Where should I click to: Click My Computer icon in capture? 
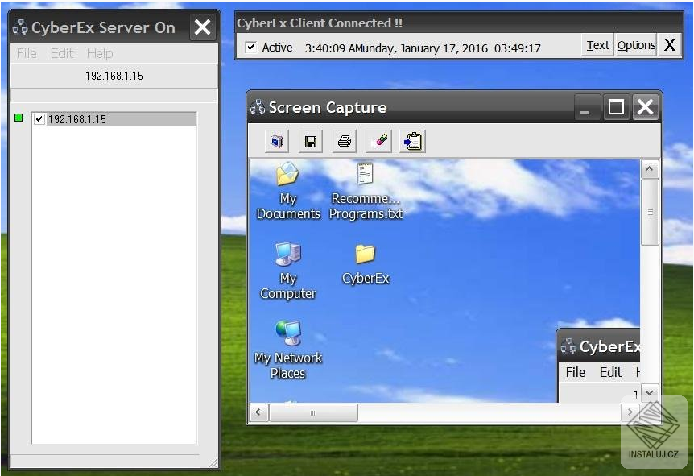coord(288,254)
